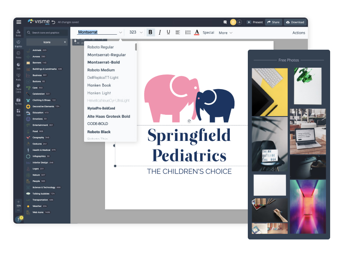
Task: Add a collaborator with plus icon
Action: pyautogui.click(x=240, y=22)
